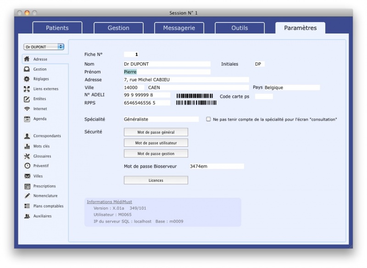Click the Nomenclature pencil icon
This screenshot has width=367, height=268.
27,195
